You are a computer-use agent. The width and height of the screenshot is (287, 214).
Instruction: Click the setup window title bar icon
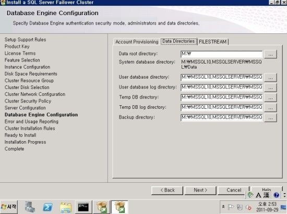3,3
